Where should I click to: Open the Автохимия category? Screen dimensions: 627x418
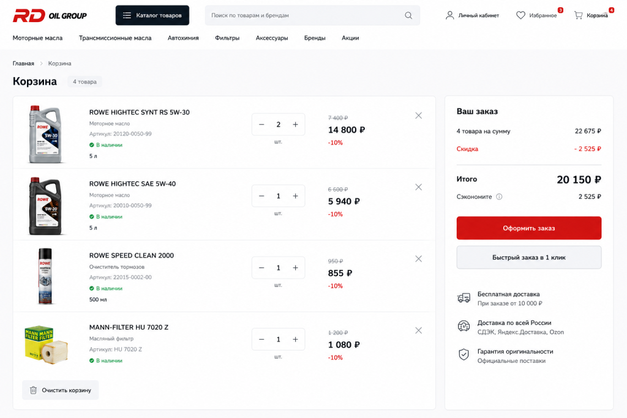183,38
